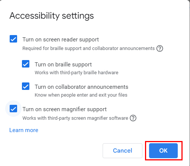Toggle the collaborator announcements checkbox
190x166 pixels.
pos(26,86)
